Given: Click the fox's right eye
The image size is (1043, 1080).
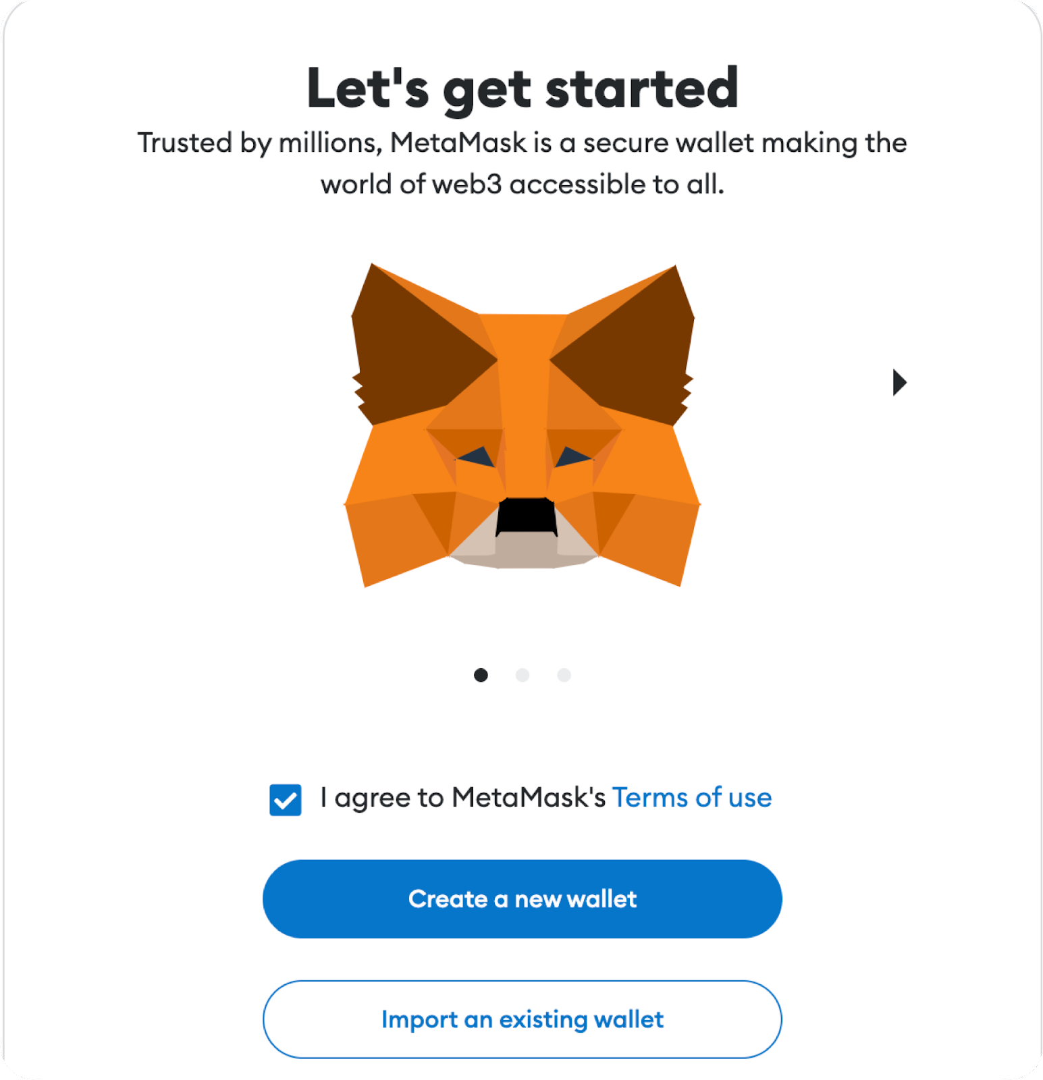Looking at the screenshot, I should pyautogui.click(x=572, y=457).
